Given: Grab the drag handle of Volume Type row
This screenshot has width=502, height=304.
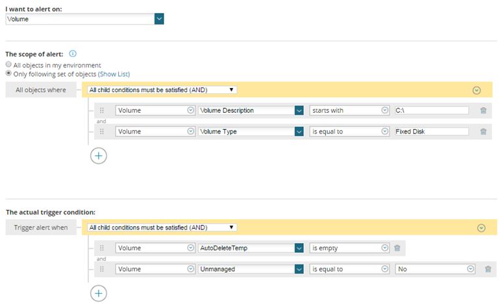Looking at the screenshot, I should click(x=102, y=132).
